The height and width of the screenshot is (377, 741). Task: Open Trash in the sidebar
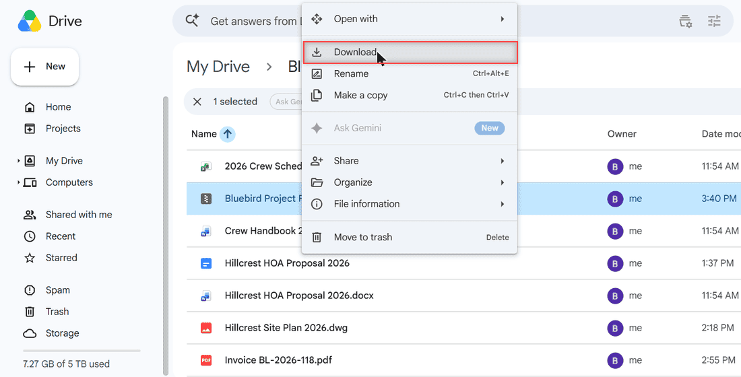(57, 311)
